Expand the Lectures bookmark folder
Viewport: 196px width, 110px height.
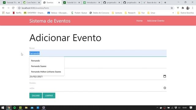tap(117, 13)
